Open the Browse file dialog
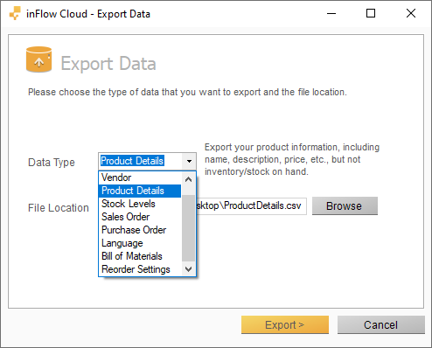Image resolution: width=432 pixels, height=348 pixels. pyautogui.click(x=345, y=206)
